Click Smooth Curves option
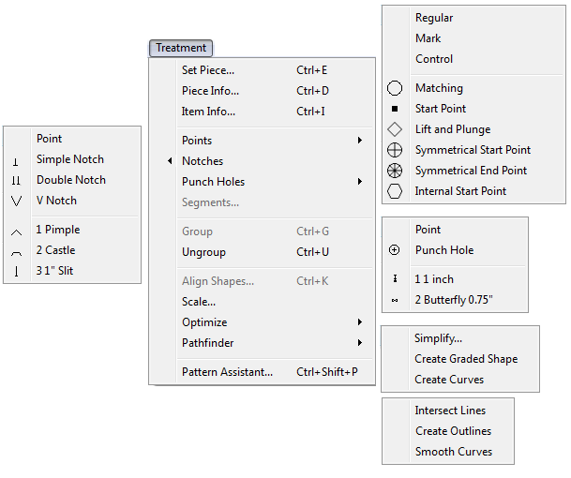The height and width of the screenshot is (478, 571). tap(453, 452)
